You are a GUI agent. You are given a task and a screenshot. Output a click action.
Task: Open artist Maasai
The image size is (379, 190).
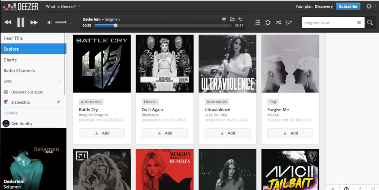(273, 115)
